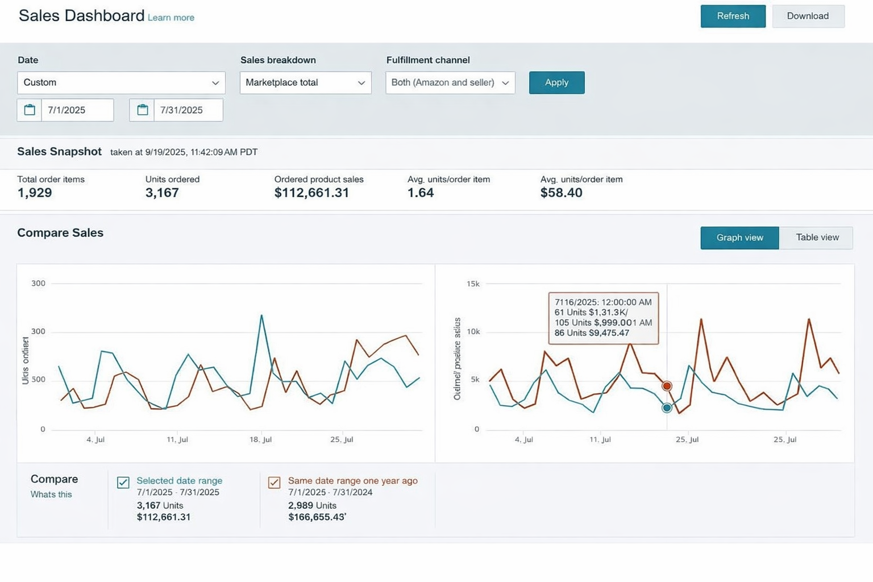
Task: Click the teal data point marker on chart
Action: point(667,408)
